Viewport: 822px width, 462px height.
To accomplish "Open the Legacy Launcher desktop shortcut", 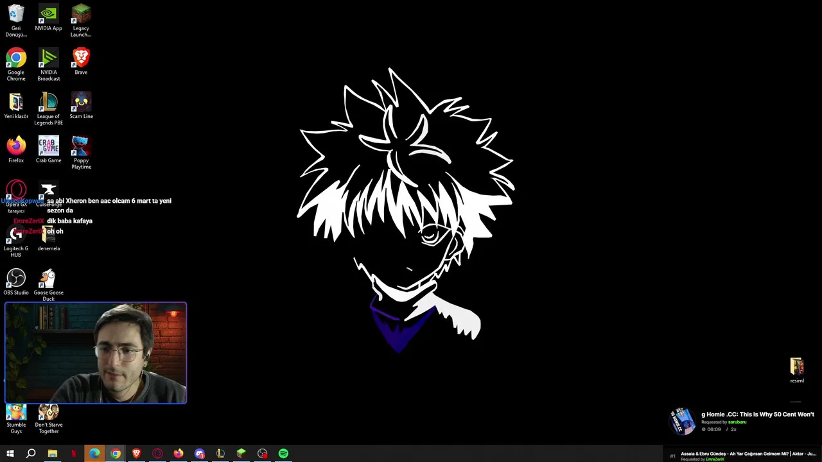I will tap(81, 21).
